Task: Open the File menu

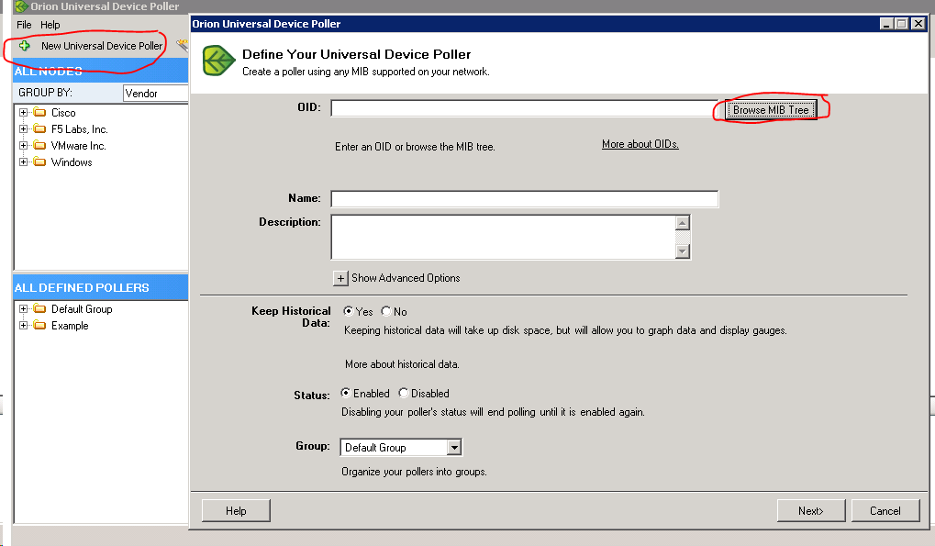Action: tap(24, 25)
